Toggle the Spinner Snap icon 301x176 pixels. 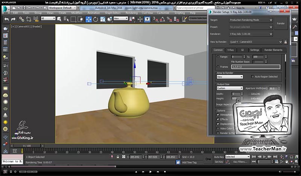coord(176,19)
